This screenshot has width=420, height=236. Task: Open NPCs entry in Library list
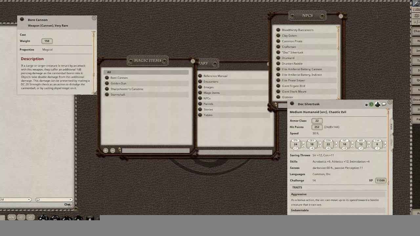207,98
